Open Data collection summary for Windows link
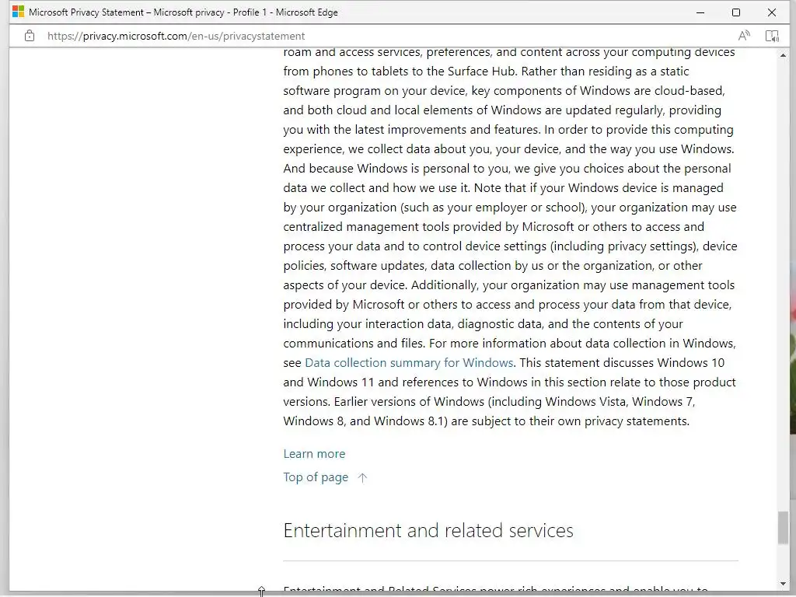This screenshot has width=796, height=597. [409, 362]
